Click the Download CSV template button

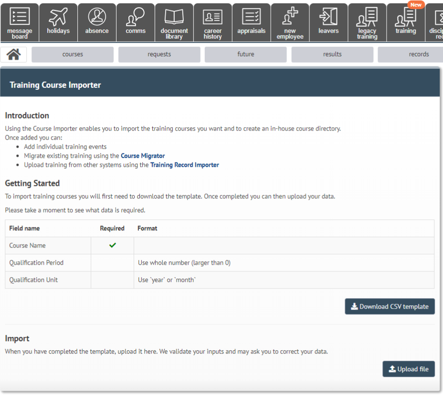point(390,307)
